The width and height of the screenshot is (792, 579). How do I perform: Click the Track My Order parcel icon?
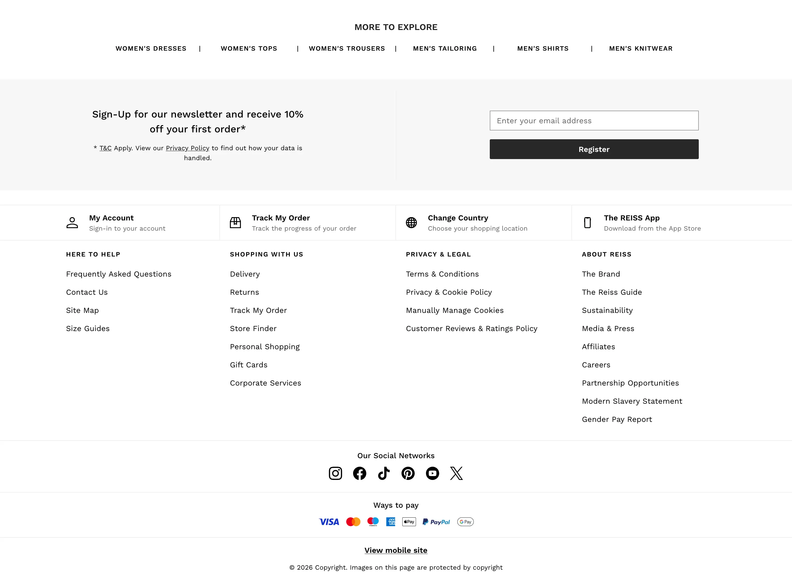(235, 223)
